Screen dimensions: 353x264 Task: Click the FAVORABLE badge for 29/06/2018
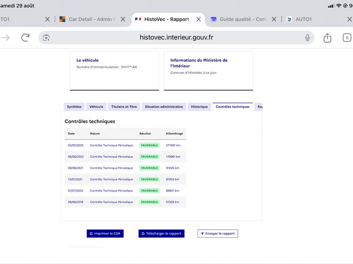[149, 202]
